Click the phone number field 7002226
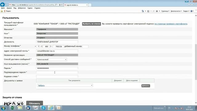The image size is (197, 111). coord(58,47)
